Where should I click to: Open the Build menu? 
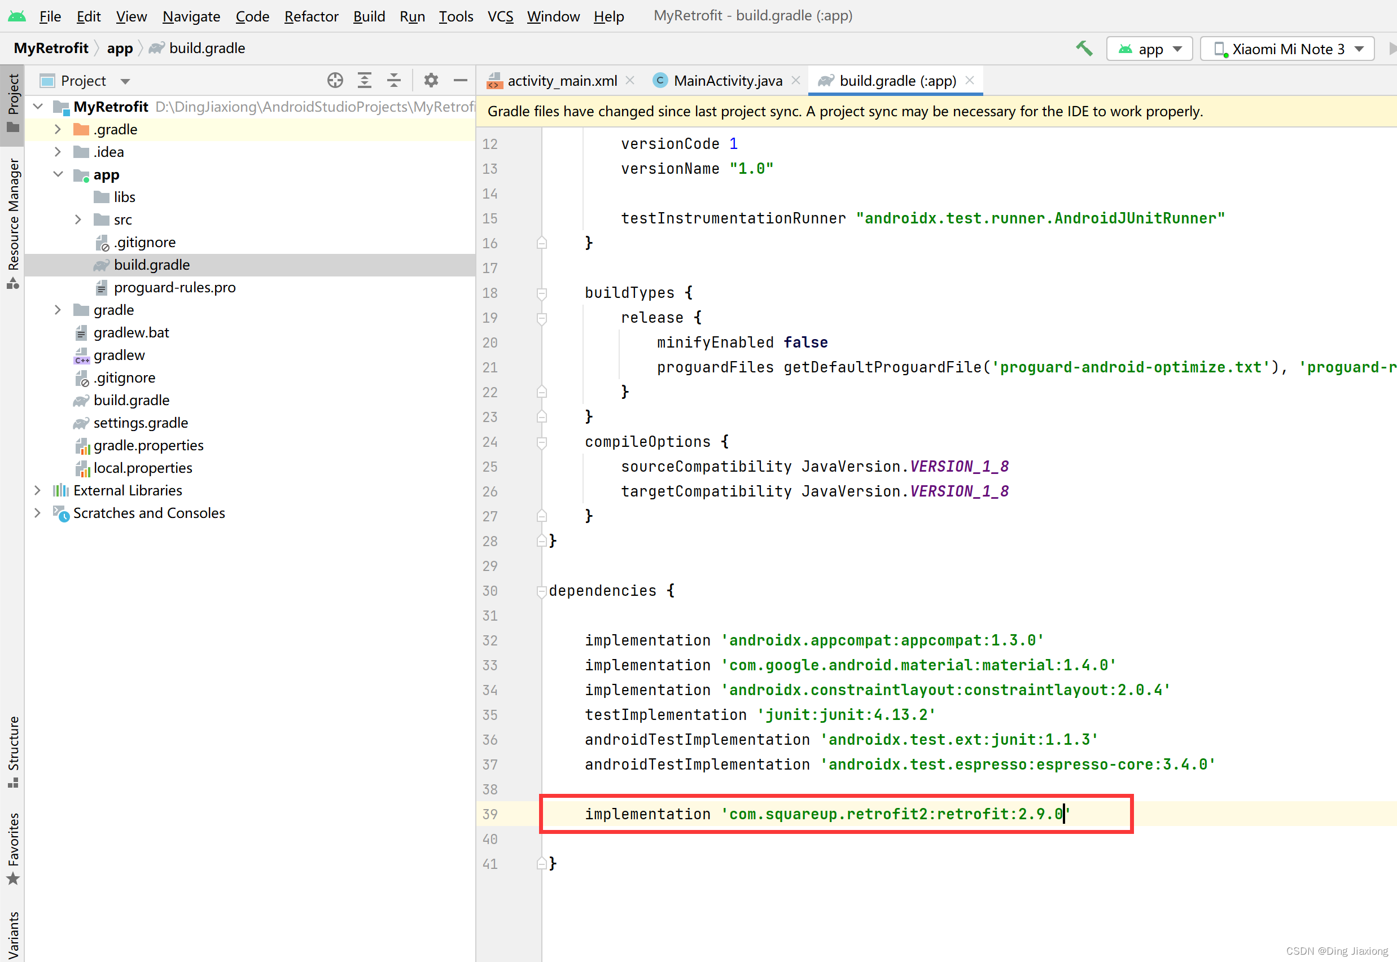click(369, 16)
